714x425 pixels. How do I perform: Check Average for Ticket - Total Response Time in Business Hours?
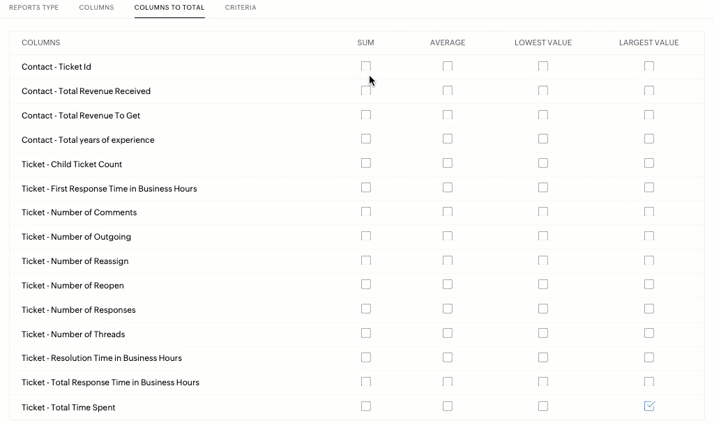[x=448, y=382]
